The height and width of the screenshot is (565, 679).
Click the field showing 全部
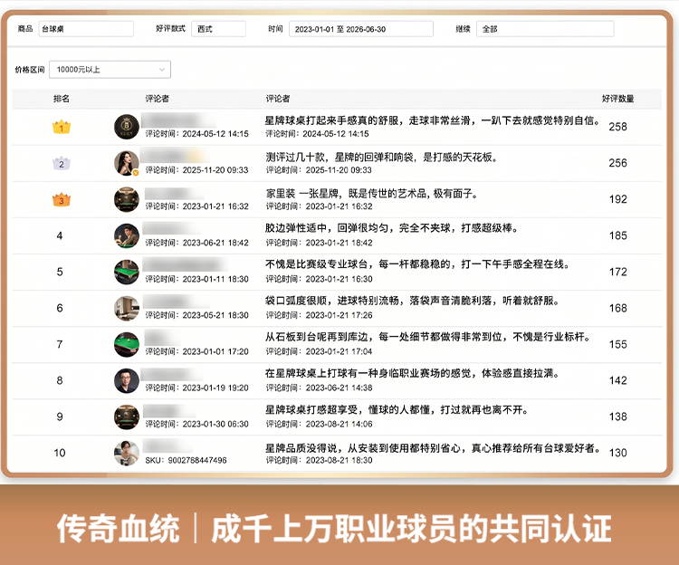pos(545,29)
